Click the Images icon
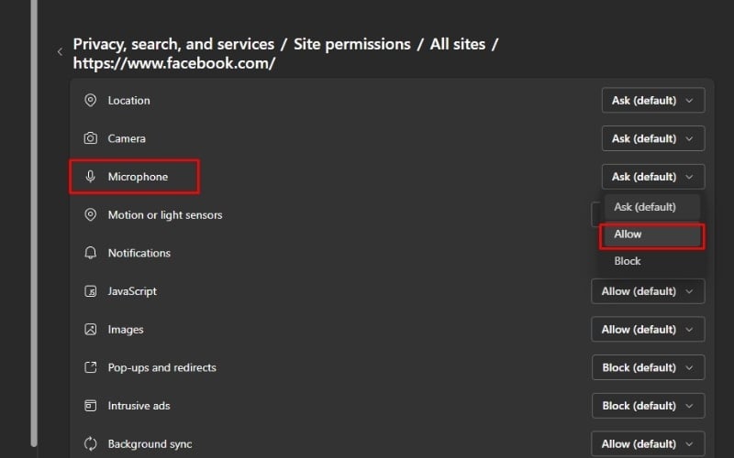Screen dimensions: 734x458 [x=90, y=330]
